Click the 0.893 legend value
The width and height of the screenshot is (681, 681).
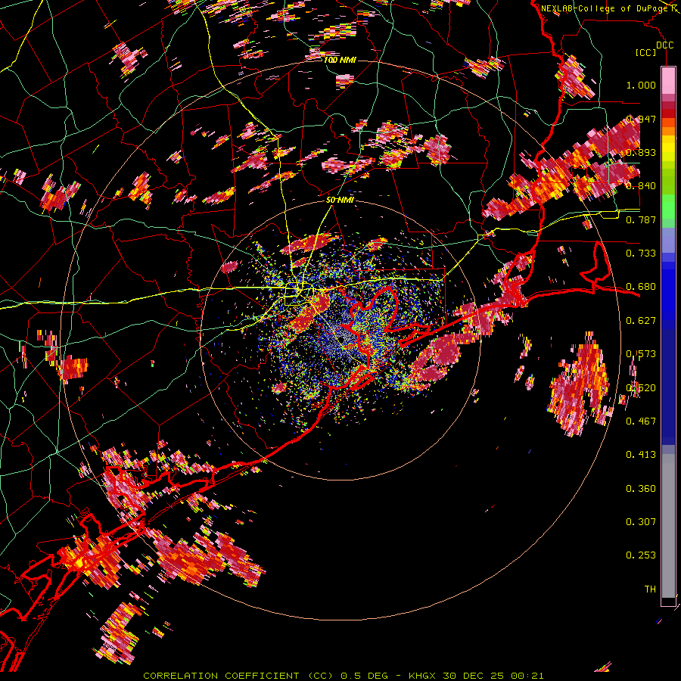point(641,152)
